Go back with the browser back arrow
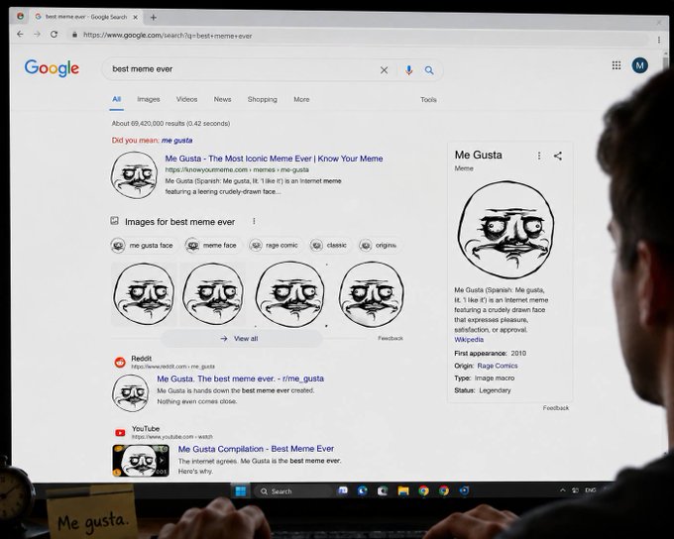 coord(20,34)
